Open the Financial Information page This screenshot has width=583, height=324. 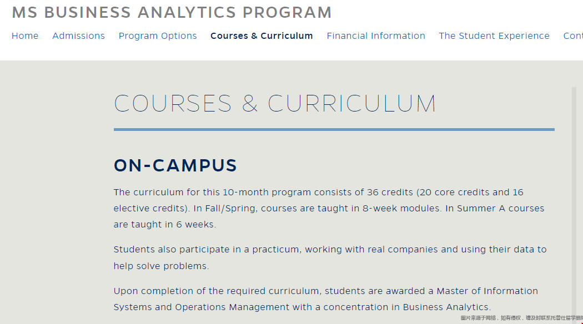(376, 36)
